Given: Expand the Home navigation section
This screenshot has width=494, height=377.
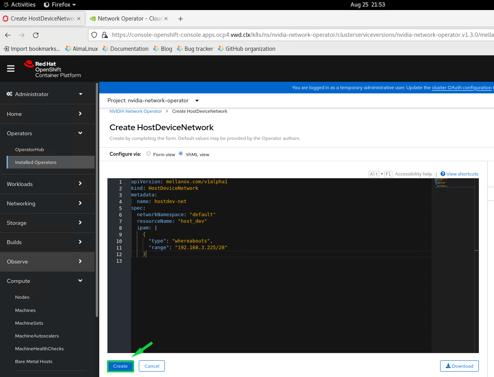Looking at the screenshot, I should [47, 114].
